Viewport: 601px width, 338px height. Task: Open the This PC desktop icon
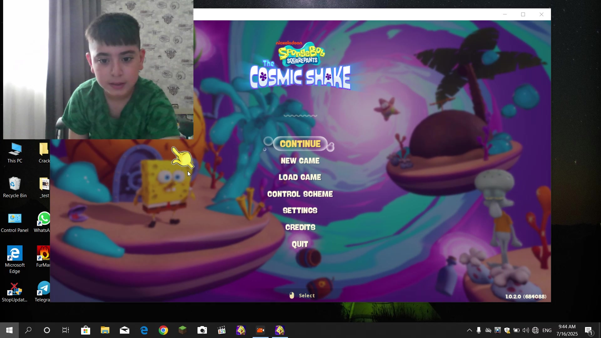[15, 153]
